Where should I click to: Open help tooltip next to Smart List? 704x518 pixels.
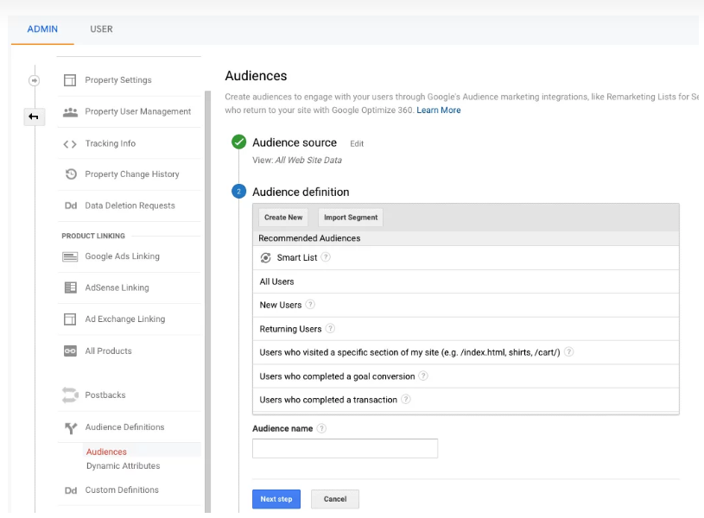pos(326,257)
